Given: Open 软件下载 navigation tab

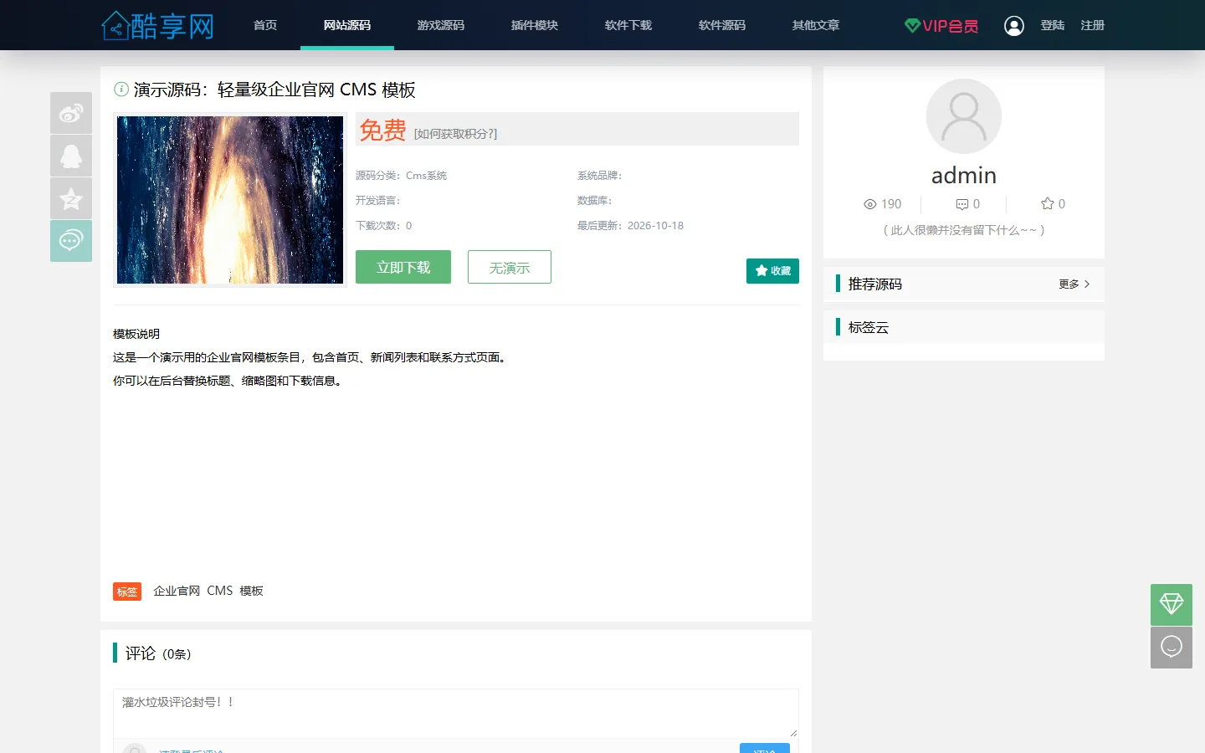Looking at the screenshot, I should (x=628, y=25).
